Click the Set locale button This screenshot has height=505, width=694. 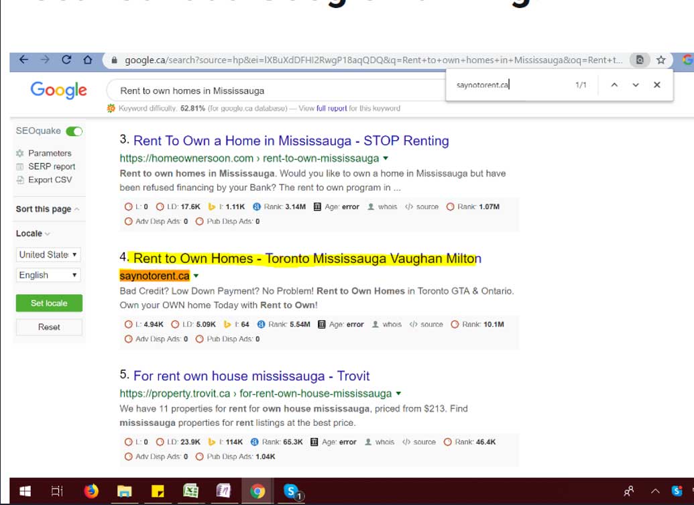(49, 303)
